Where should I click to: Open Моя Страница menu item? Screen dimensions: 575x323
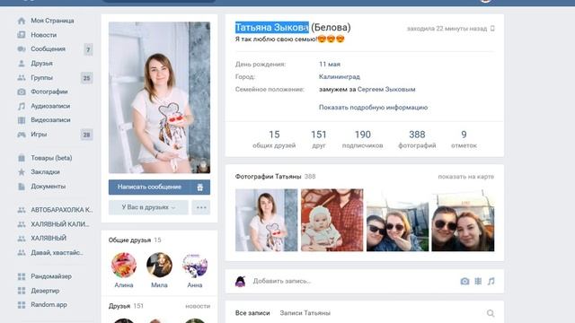tap(52, 21)
